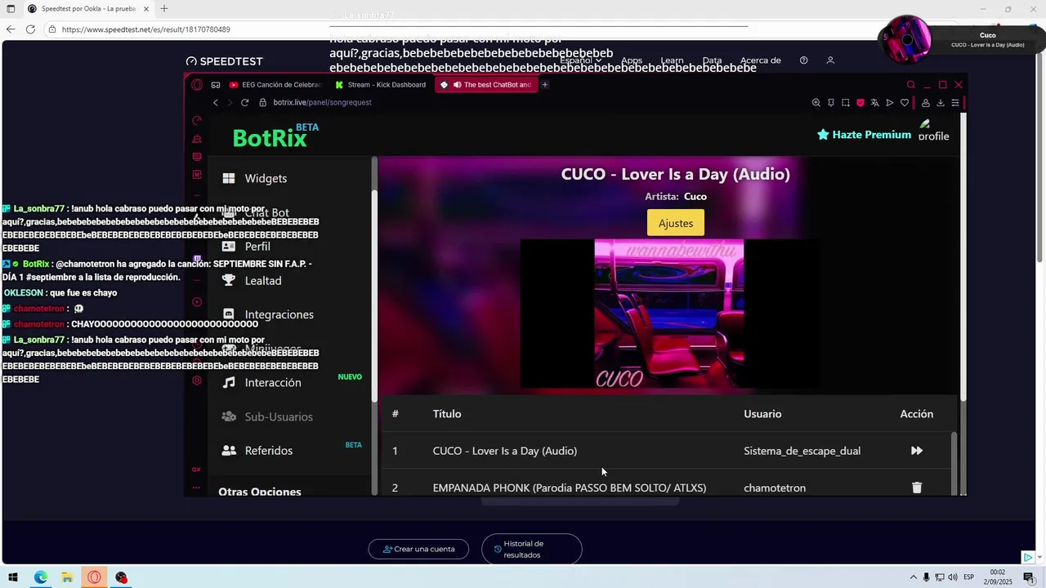1046x588 pixels.
Task: Open GX Cleaner sidebar icon
Action: [x=197, y=139]
